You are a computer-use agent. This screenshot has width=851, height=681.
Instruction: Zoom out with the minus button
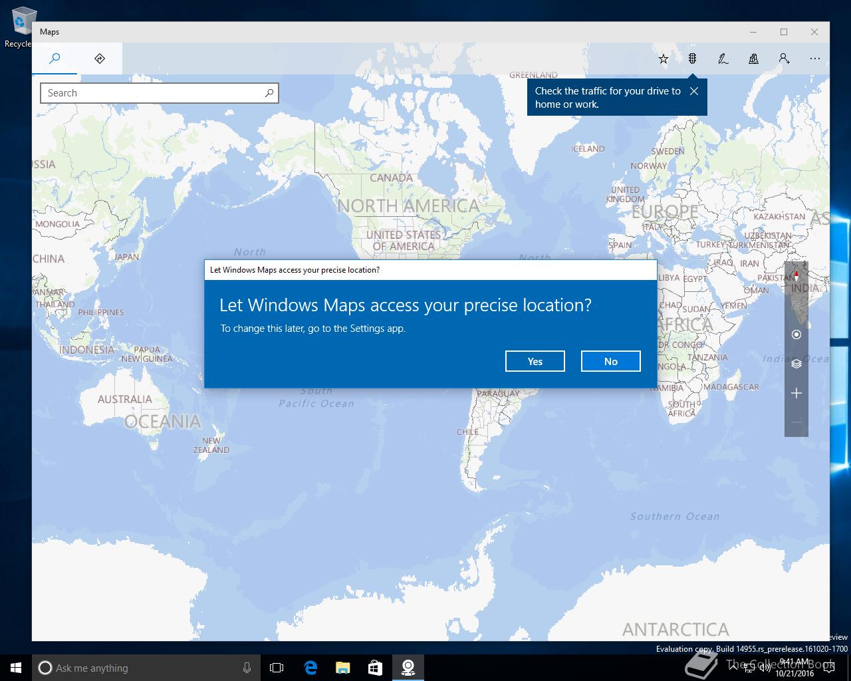pyautogui.click(x=796, y=422)
